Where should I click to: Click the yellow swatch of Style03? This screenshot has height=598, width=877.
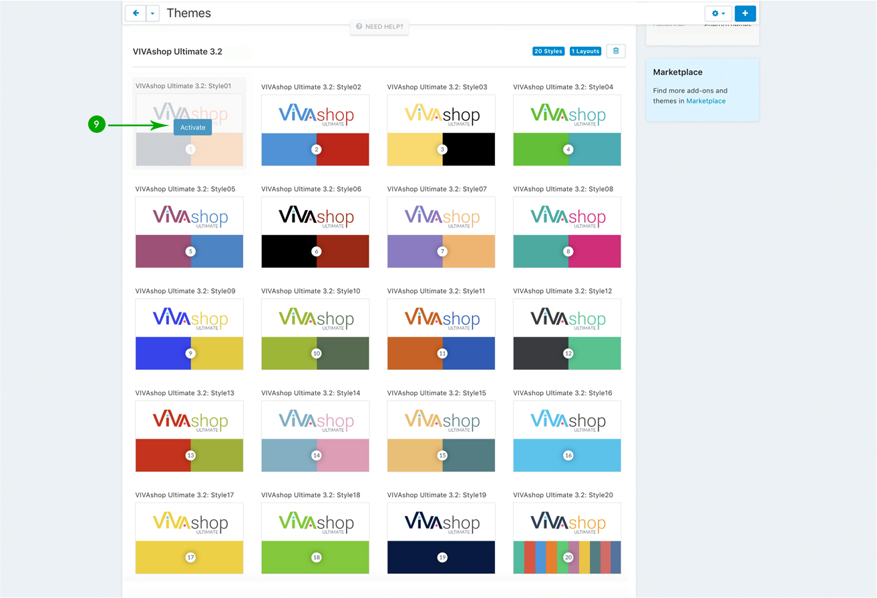pyautogui.click(x=414, y=149)
